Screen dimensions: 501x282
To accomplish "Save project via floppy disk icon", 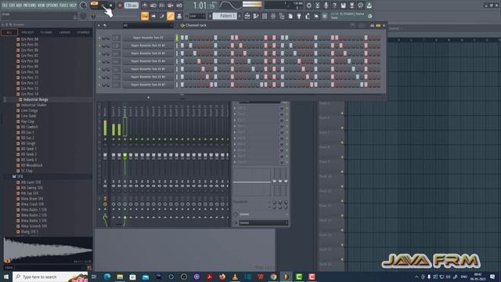I will click(343, 5).
